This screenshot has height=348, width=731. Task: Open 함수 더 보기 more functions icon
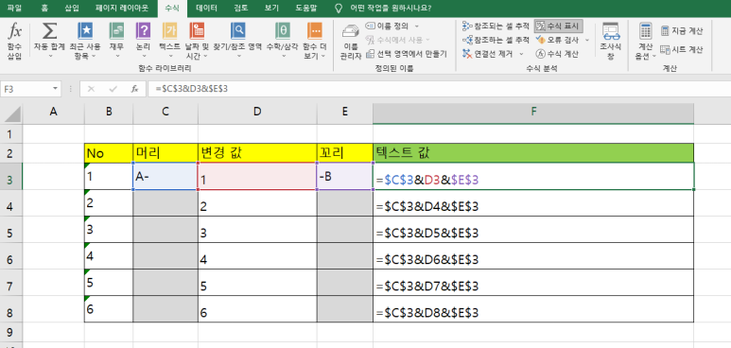tap(315, 31)
